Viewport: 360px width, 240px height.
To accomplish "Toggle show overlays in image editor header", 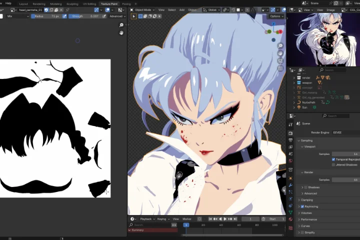I will pos(107,10).
